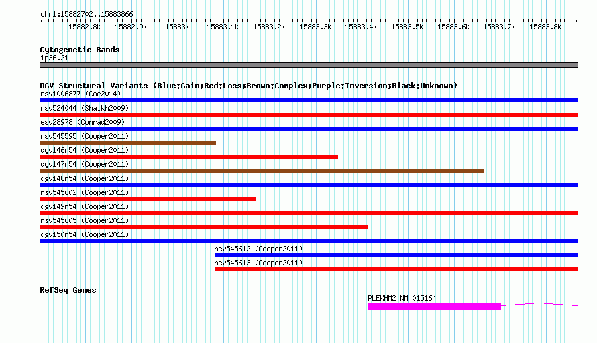This screenshot has height=343, width=597.
Task: Open the dgv147n54 (Cooper2011) label
Action: (x=85, y=164)
